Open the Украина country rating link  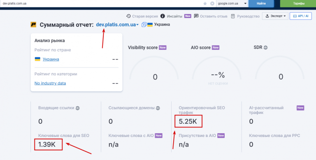(51, 59)
